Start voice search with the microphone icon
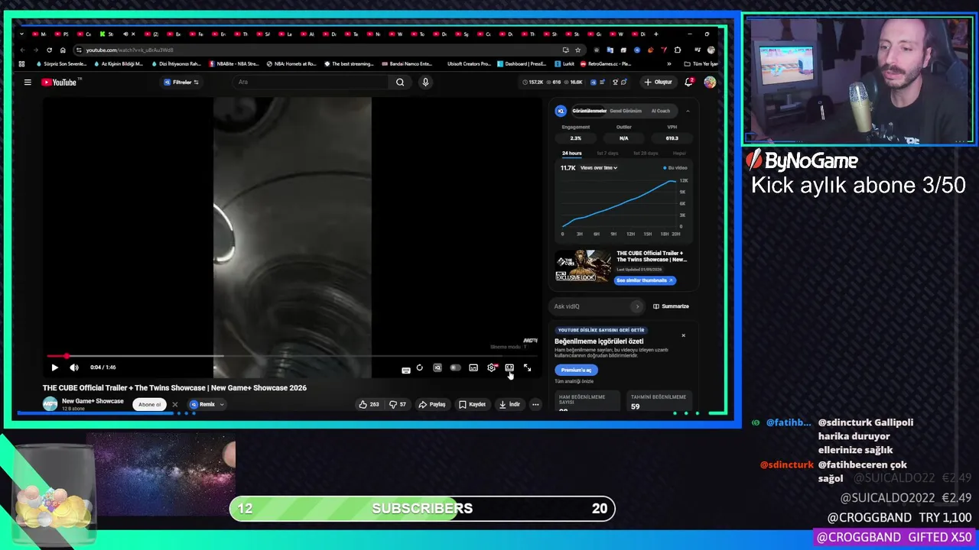The width and height of the screenshot is (979, 550). [x=425, y=82]
